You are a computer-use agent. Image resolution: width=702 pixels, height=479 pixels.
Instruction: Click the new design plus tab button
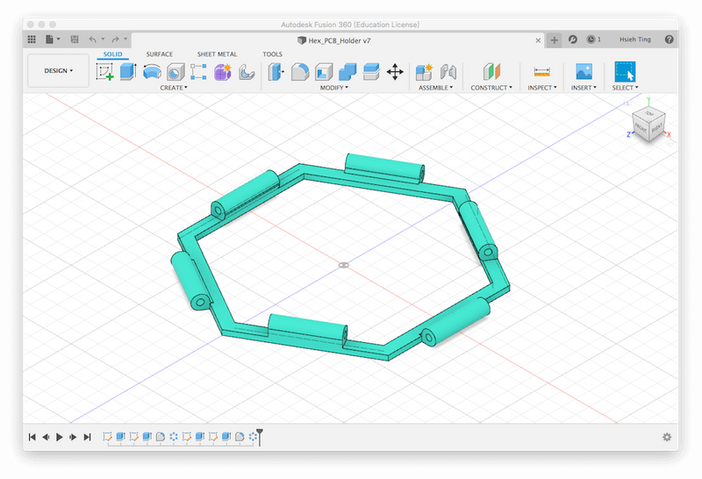click(x=555, y=39)
